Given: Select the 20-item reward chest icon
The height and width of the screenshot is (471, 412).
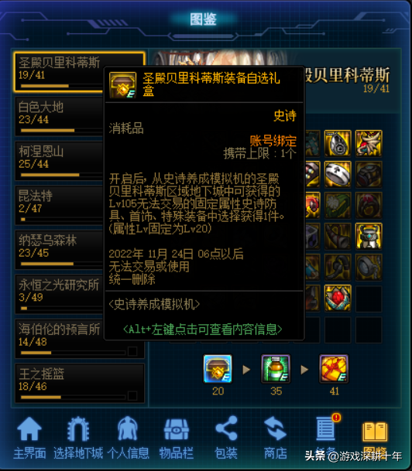Looking at the screenshot, I should 218,369.
